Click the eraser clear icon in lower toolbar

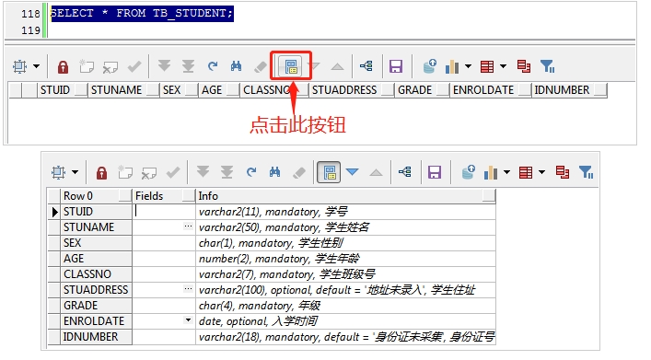click(x=299, y=172)
